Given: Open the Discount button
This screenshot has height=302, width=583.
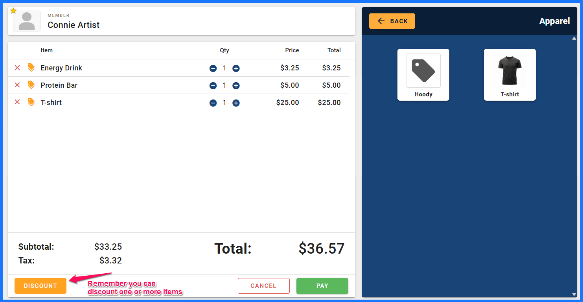Looking at the screenshot, I should (x=40, y=286).
